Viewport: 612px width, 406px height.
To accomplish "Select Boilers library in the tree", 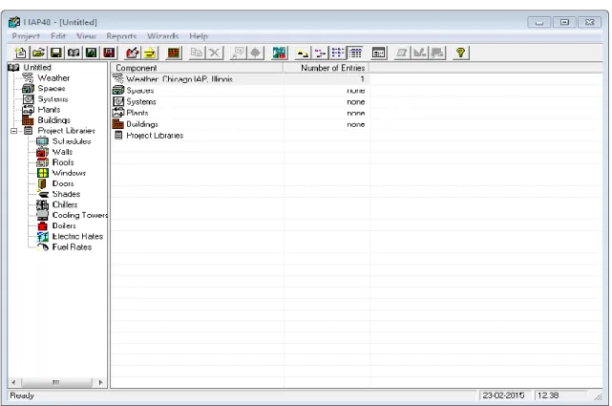I will pos(64,225).
